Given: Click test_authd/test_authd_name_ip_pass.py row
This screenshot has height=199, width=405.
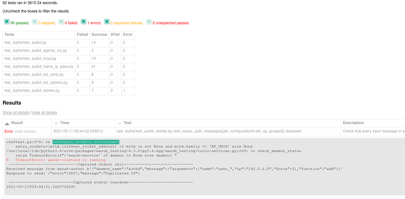Looking at the screenshot, I should tap(39, 67).
